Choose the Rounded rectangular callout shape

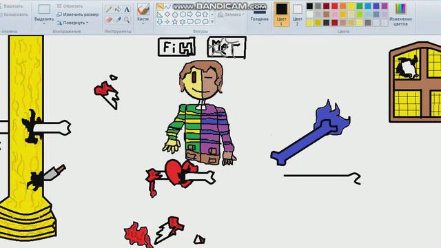click(x=190, y=21)
